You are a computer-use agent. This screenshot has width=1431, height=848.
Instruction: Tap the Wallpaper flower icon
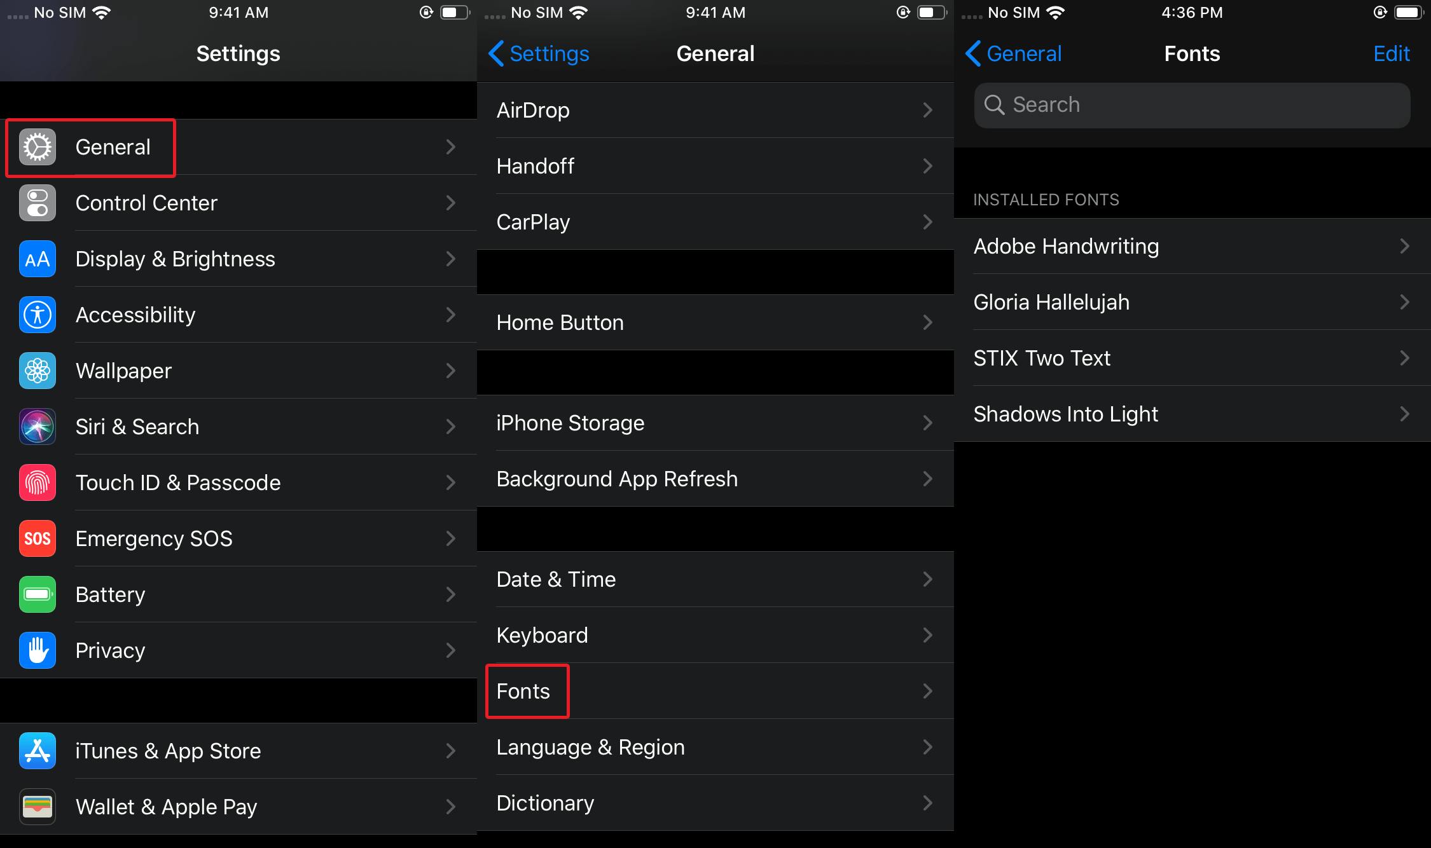pos(38,371)
